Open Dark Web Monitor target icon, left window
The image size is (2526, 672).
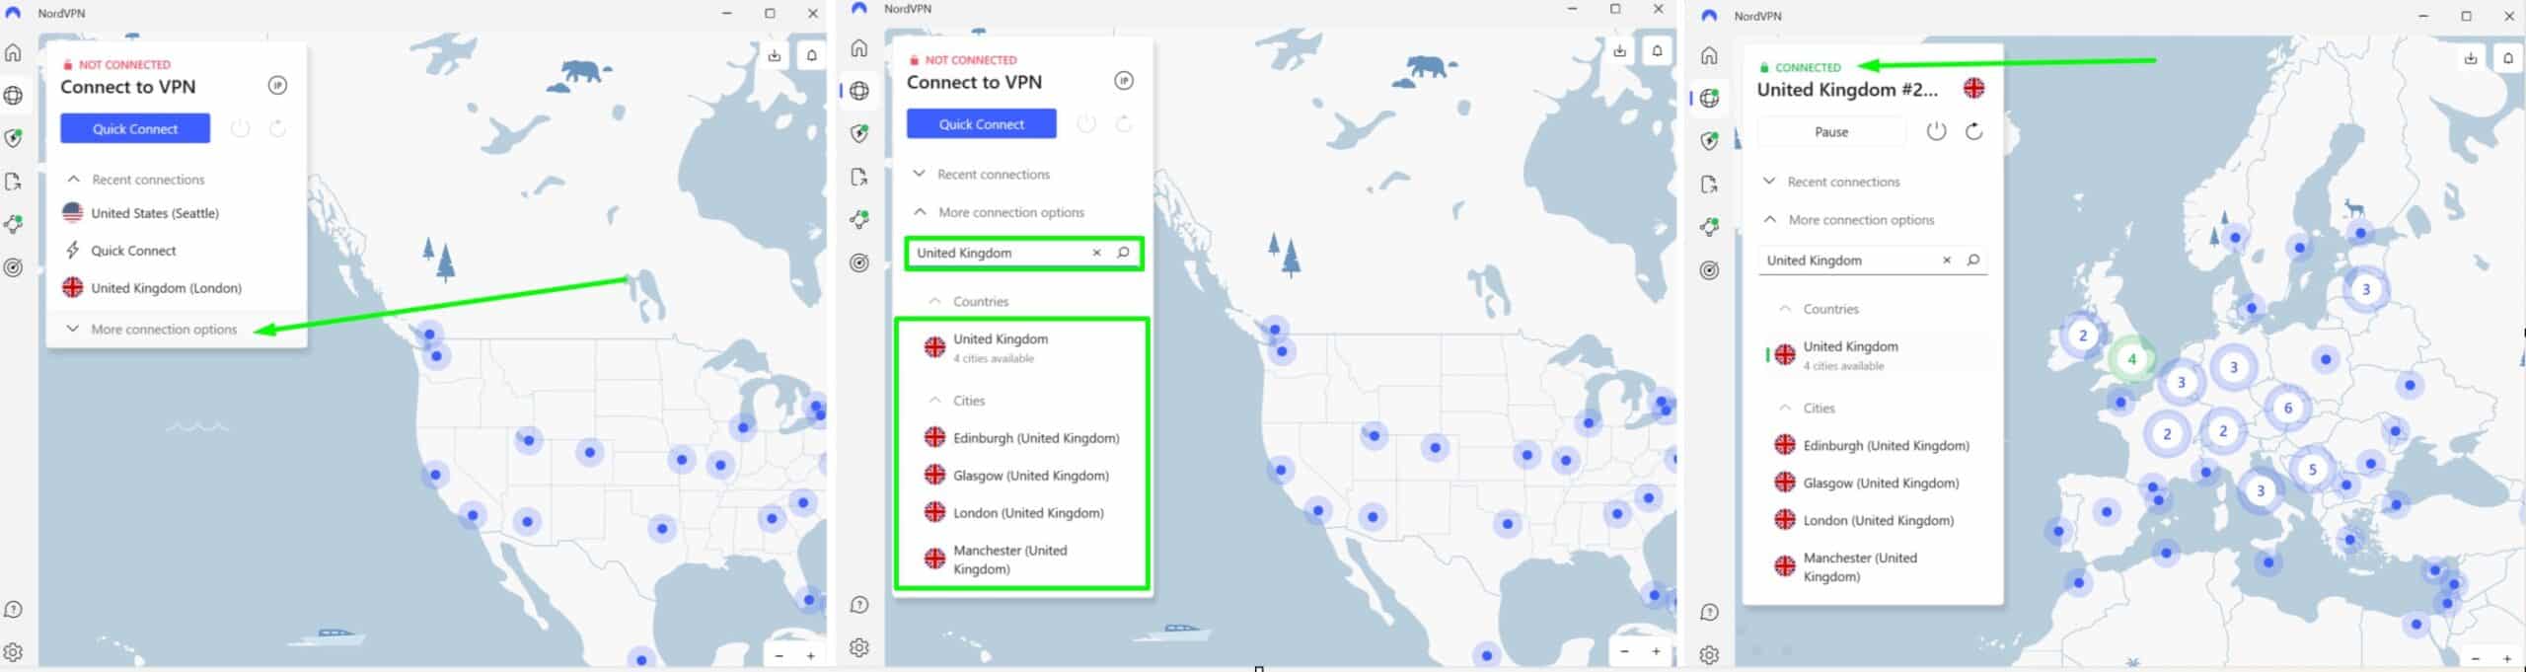(x=14, y=267)
